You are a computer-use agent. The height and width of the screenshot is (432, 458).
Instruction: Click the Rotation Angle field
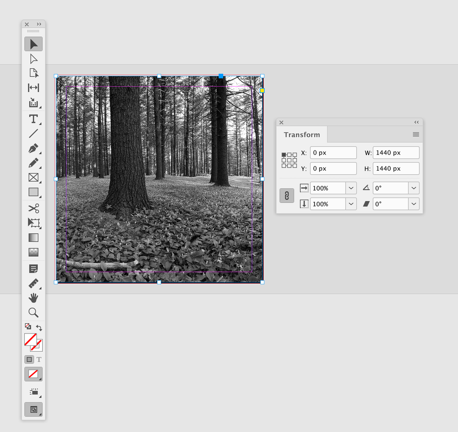tap(391, 188)
